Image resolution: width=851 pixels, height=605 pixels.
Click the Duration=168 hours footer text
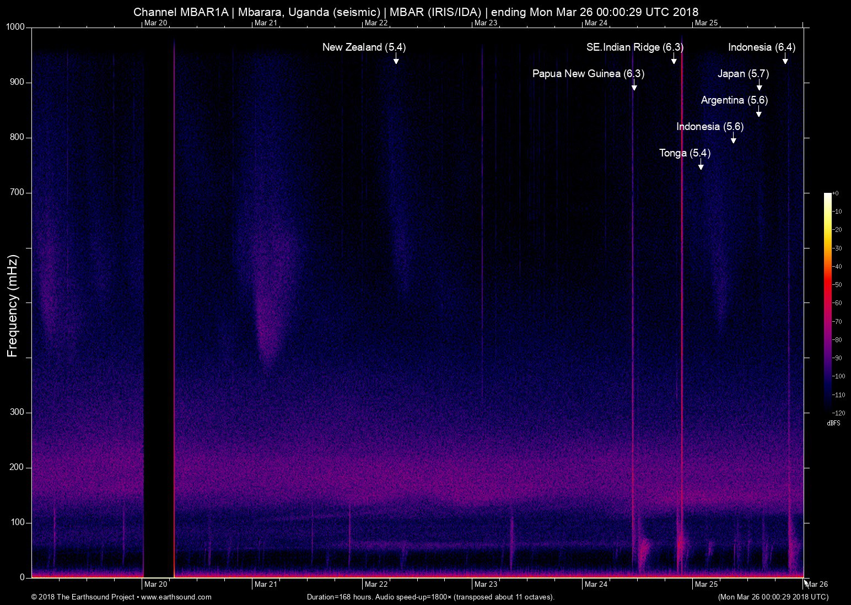tap(430, 597)
